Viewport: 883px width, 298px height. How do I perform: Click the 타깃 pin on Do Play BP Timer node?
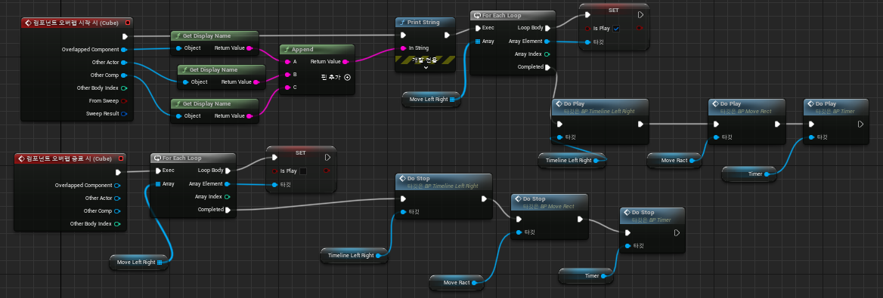811,137
